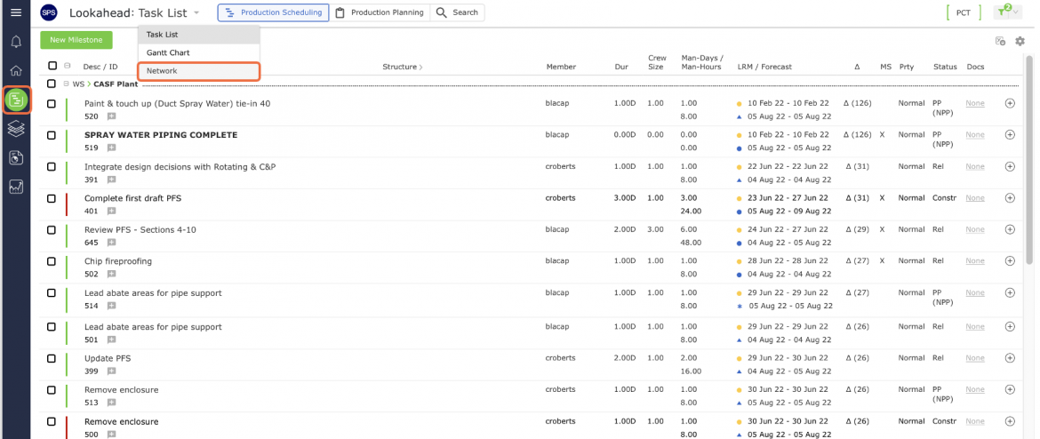Image resolution: width=1040 pixels, height=439 pixels.
Task: Check Update PFS task checkbox
Action: pyautogui.click(x=52, y=358)
